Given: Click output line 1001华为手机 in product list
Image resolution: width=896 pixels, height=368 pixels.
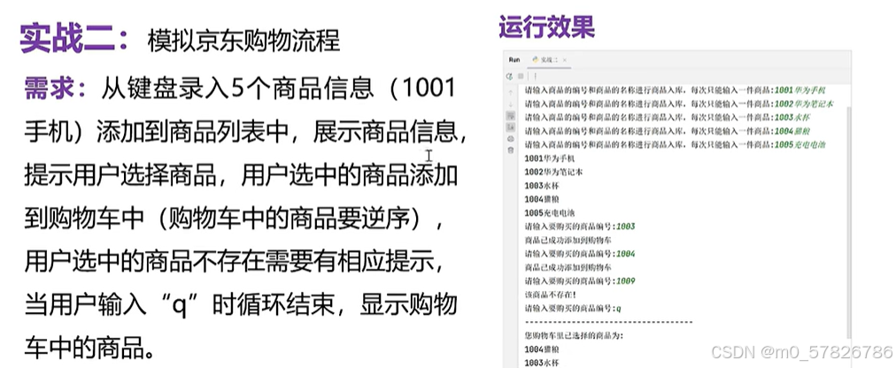Looking at the screenshot, I should tap(549, 158).
